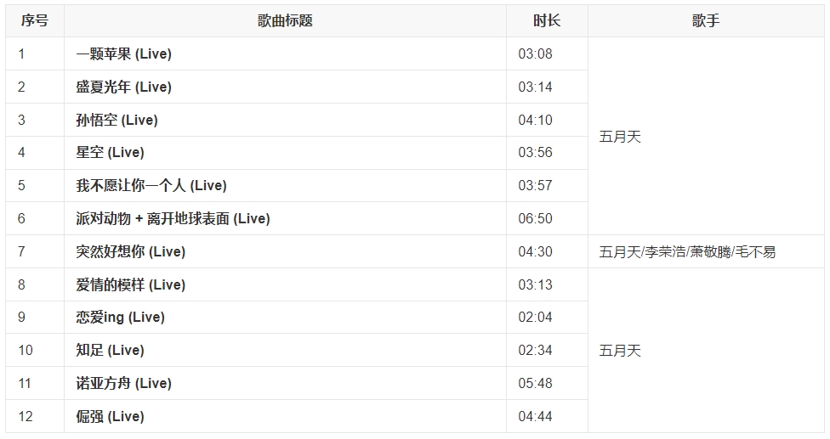
Task: Open 派对动物 + 离开地球表面 (Live)
Action: [x=173, y=219]
